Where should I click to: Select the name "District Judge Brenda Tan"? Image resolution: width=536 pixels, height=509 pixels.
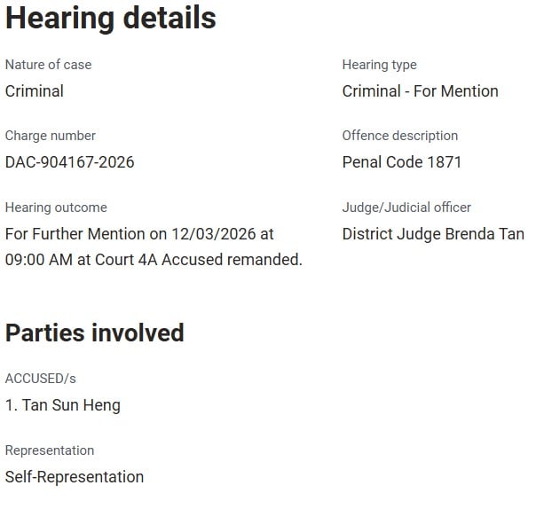pyautogui.click(x=433, y=234)
